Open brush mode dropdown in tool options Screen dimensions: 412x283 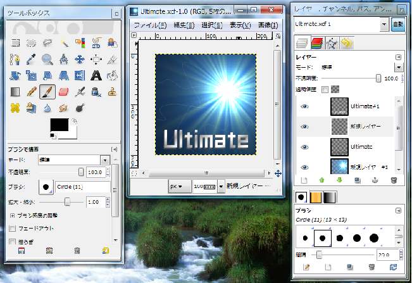105,160
